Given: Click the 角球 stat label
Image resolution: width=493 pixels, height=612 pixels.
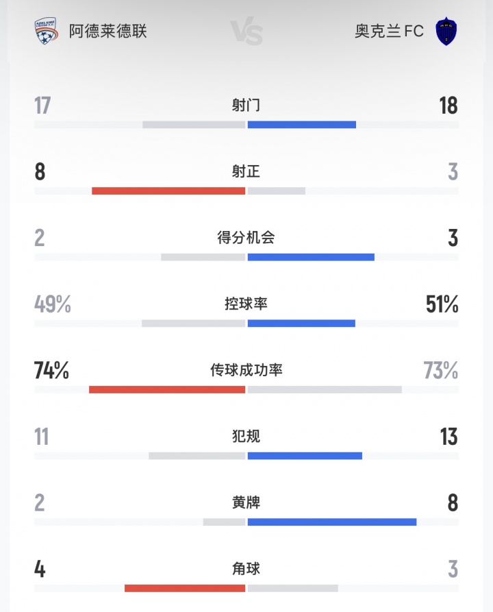Looking at the screenshot, I should coord(246,569).
